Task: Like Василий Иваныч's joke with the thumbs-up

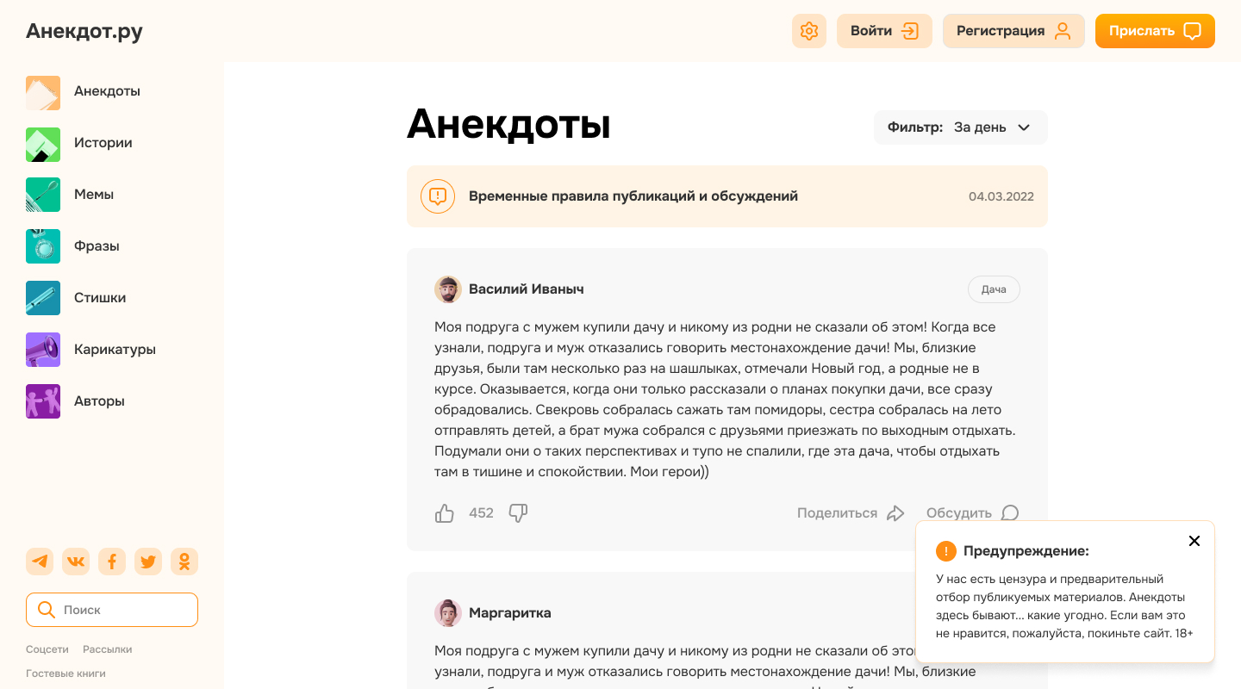Action: (x=445, y=512)
